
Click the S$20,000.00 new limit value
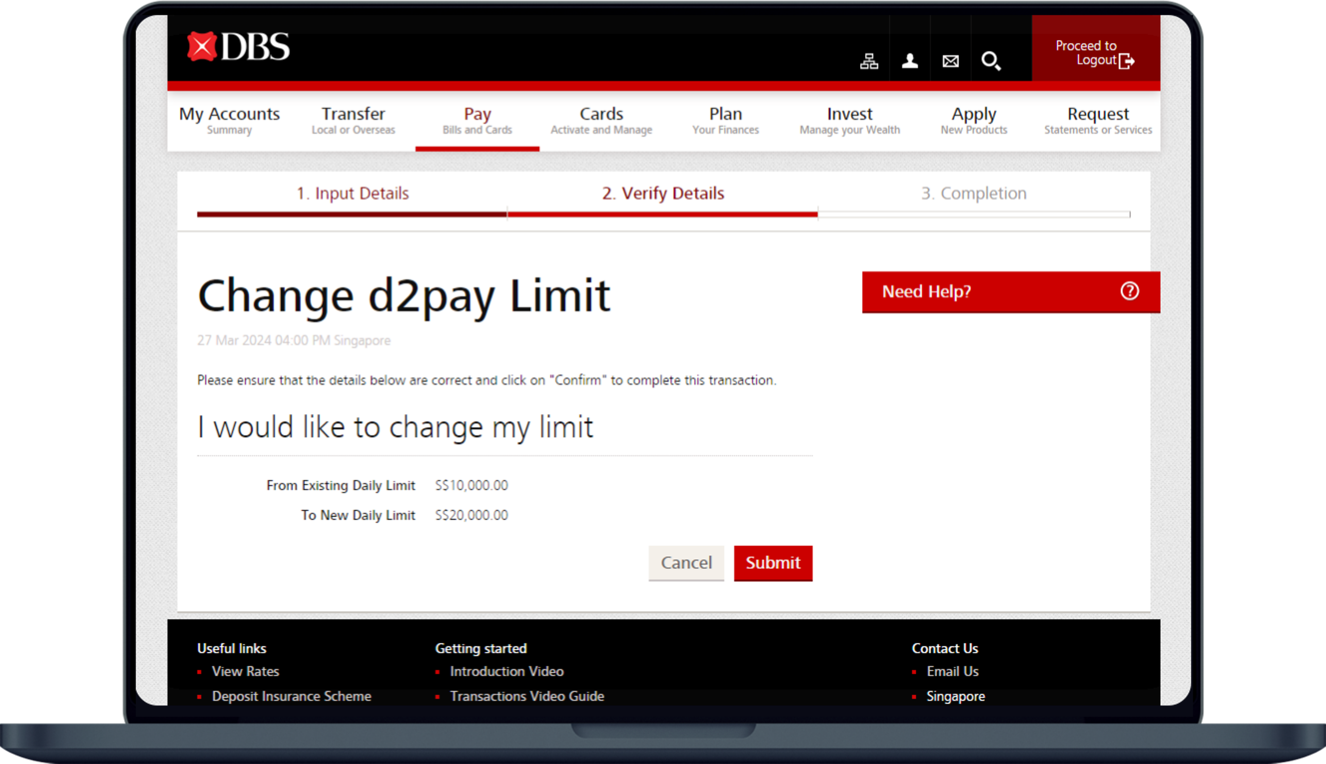coord(471,515)
